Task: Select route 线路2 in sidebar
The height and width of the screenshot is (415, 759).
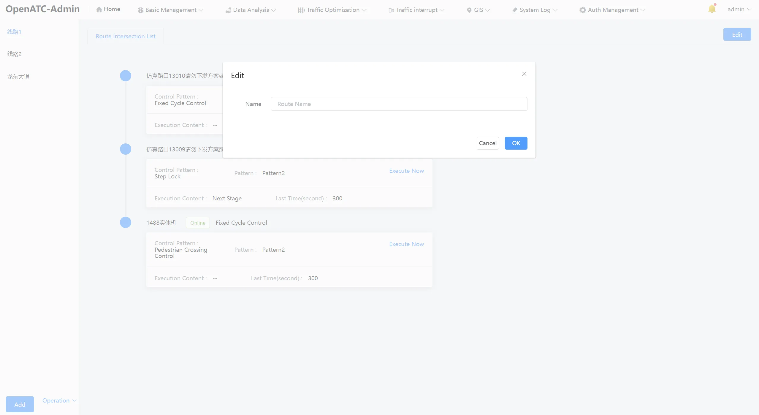Action: (x=14, y=54)
